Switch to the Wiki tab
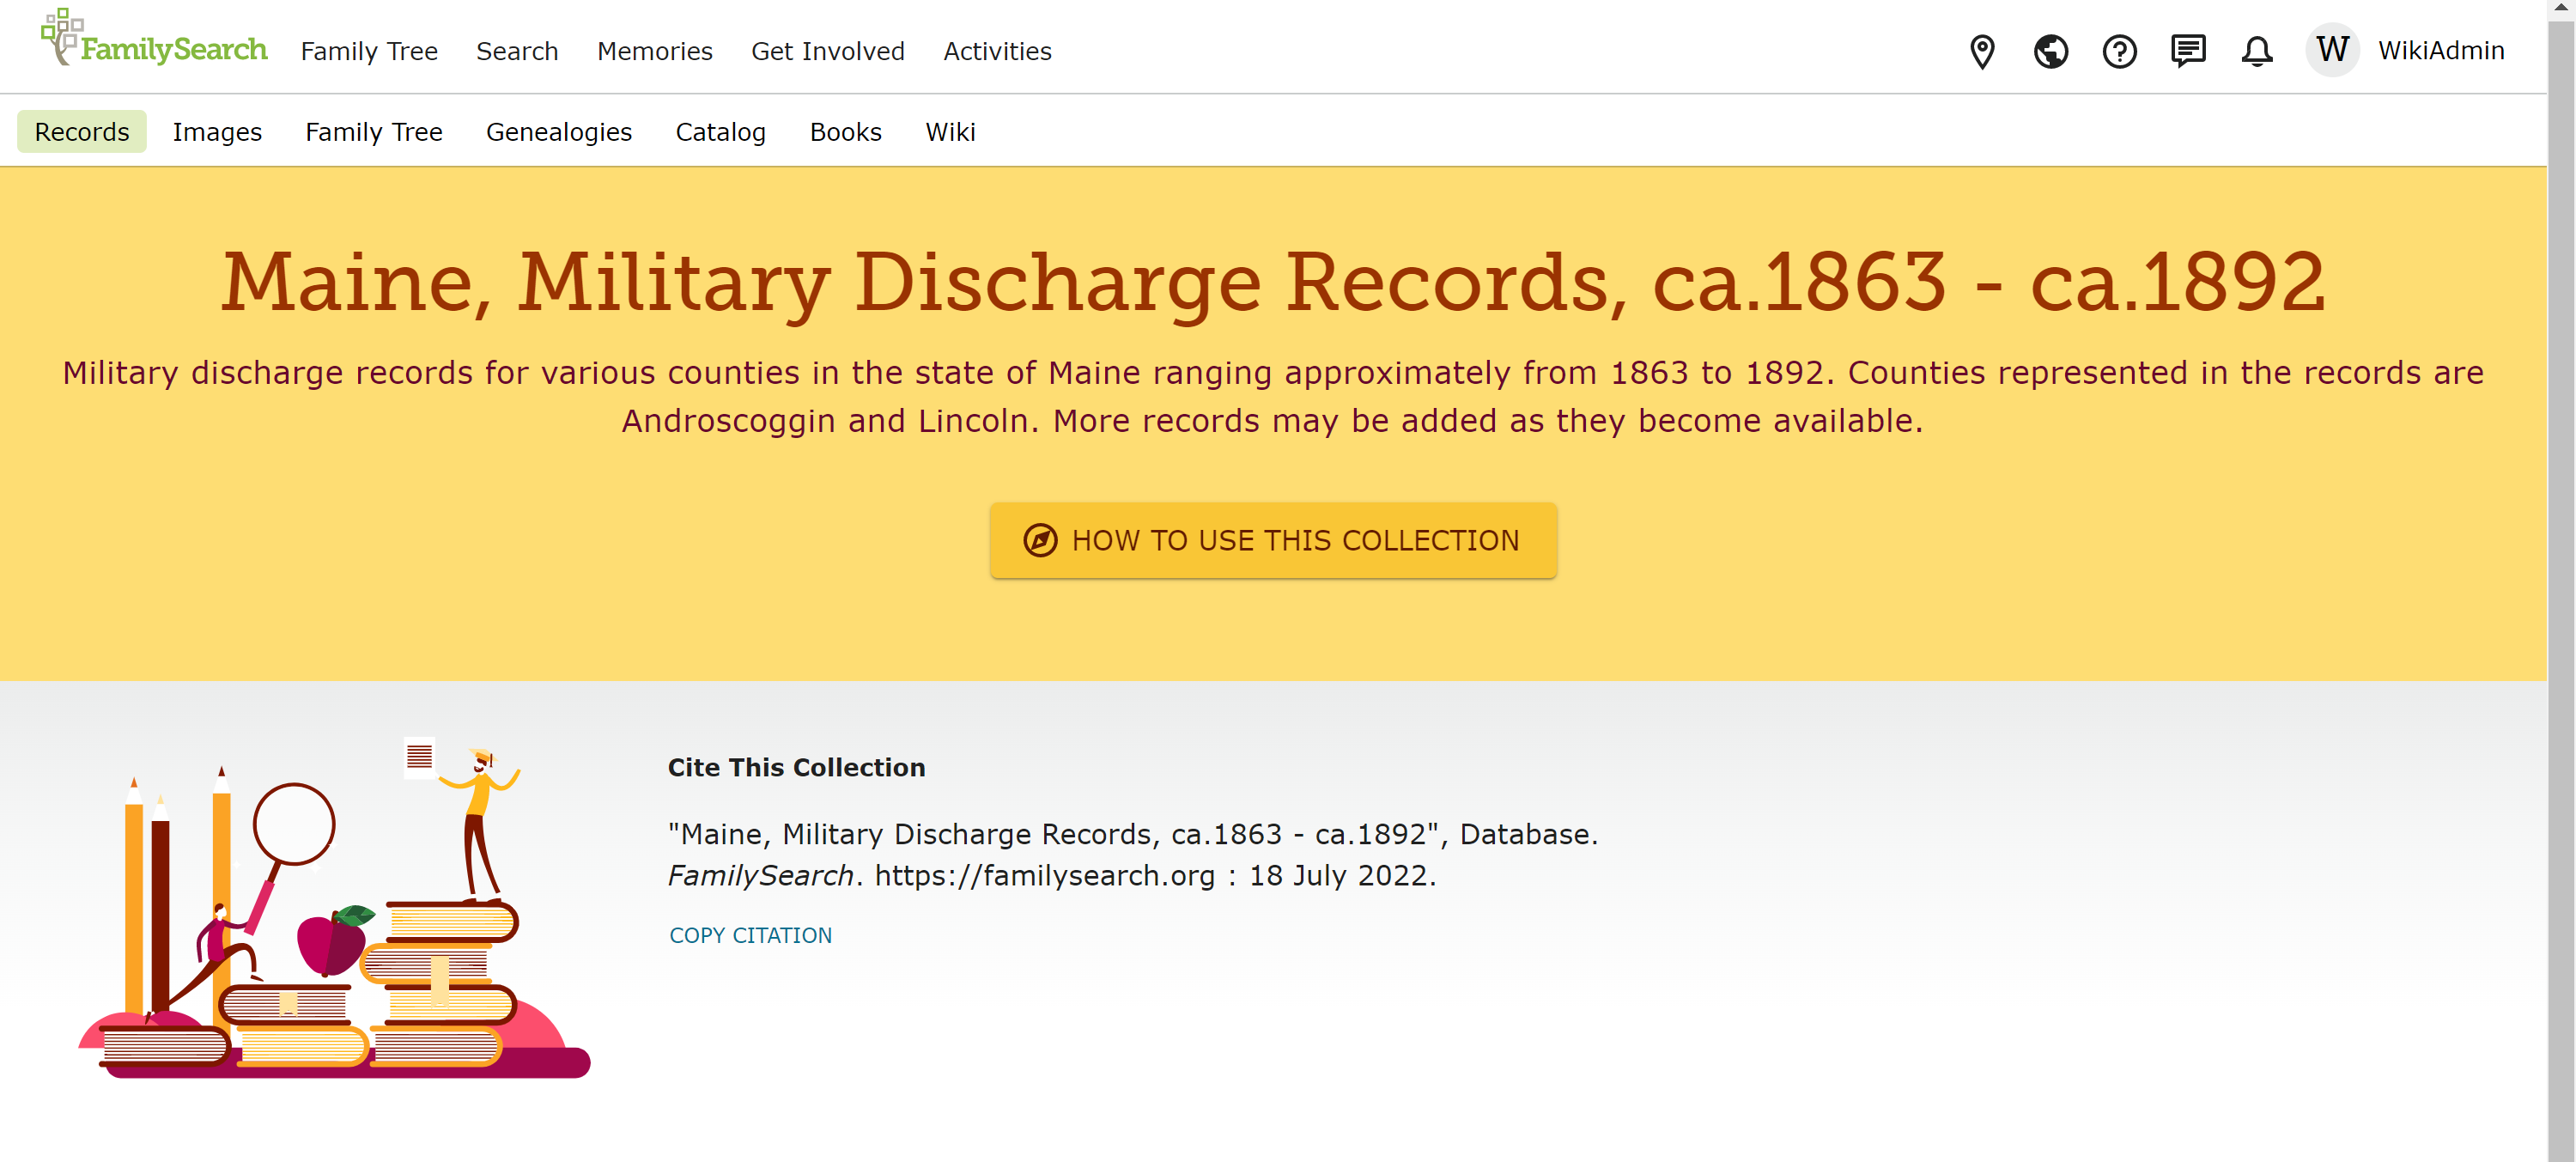Screen dimensions: 2576x1162 pos(950,132)
